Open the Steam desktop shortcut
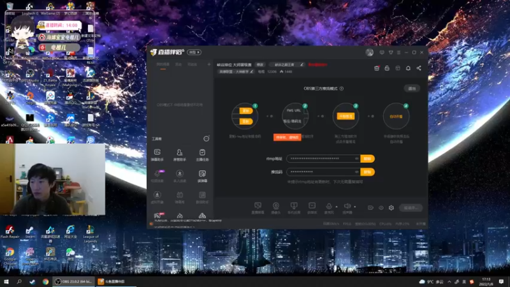Image resolution: width=510 pixels, height=287 pixels. [30, 232]
